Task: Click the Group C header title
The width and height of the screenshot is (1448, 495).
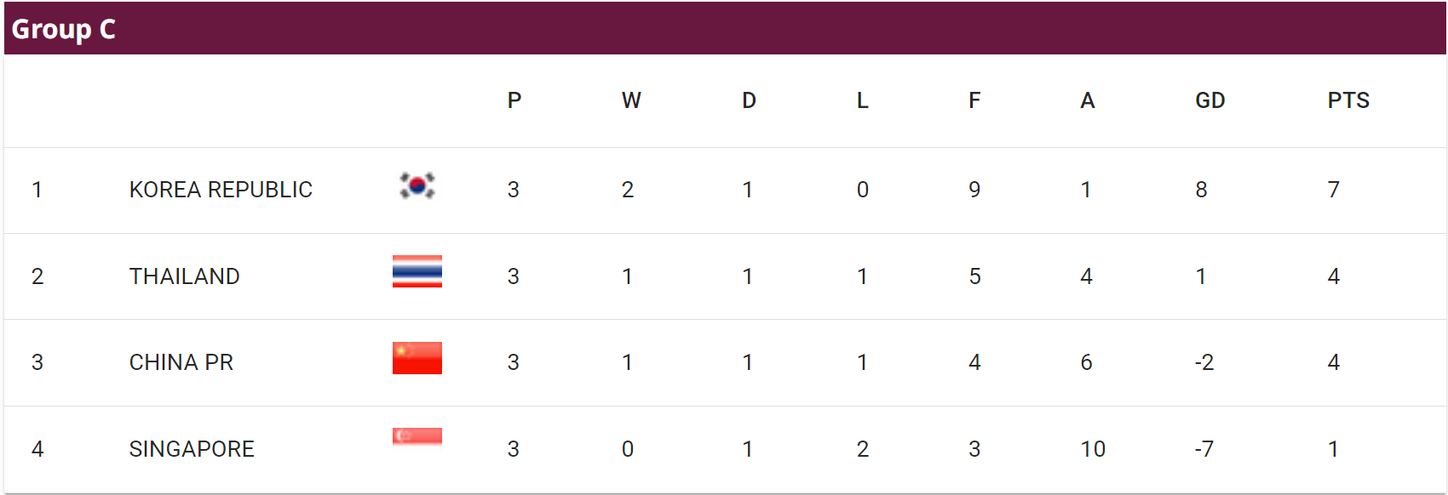Action: pyautogui.click(x=63, y=29)
